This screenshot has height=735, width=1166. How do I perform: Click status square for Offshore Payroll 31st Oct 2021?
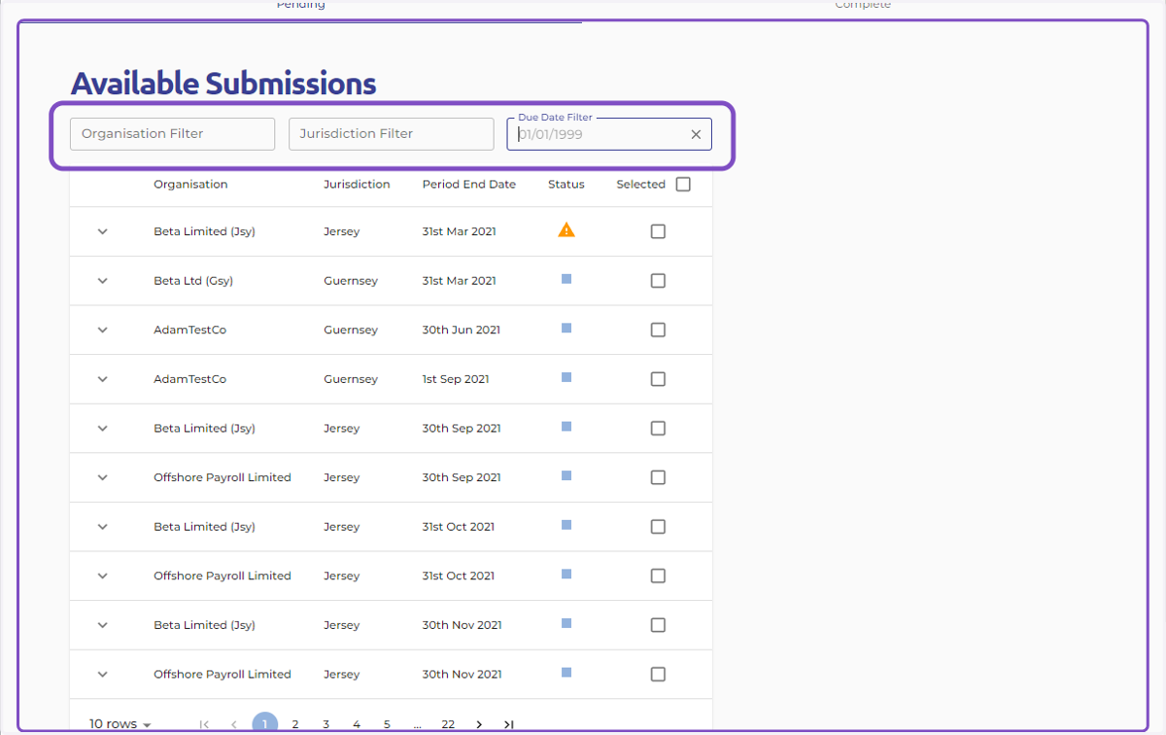tap(566, 574)
